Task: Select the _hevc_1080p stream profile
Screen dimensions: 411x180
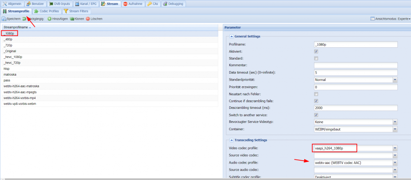Action: click(x=110, y=57)
